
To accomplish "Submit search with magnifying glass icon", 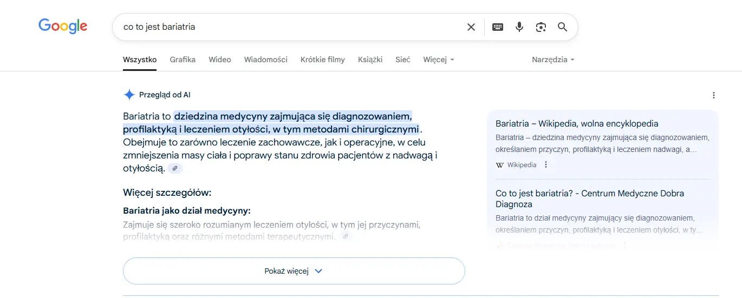I will coord(563,27).
